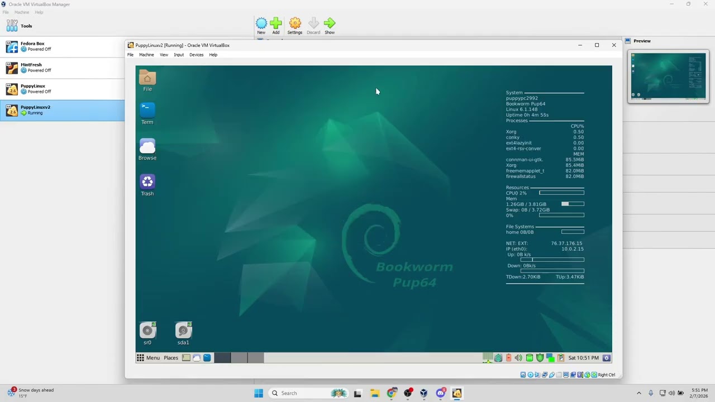Open the Puppy Menu application launcher
The image size is (715, 402).
[149, 358]
